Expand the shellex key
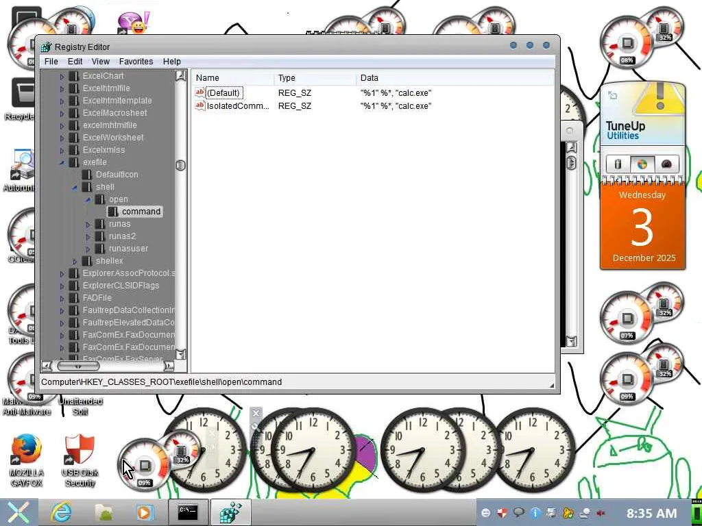The width and height of the screenshot is (702, 526). [x=75, y=261]
